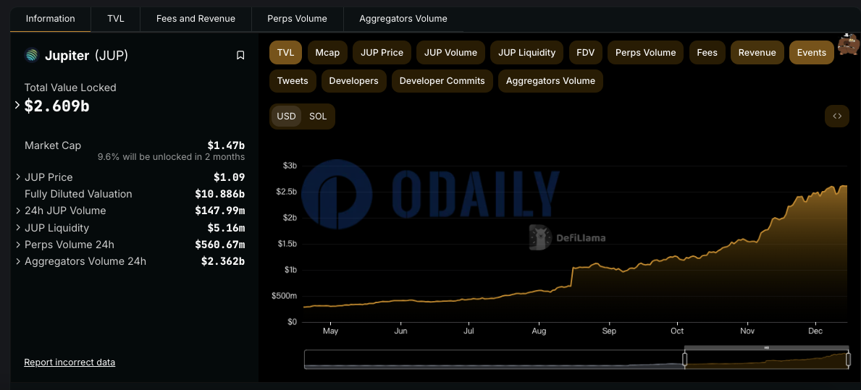Toggle the Fees chart metric

point(707,53)
